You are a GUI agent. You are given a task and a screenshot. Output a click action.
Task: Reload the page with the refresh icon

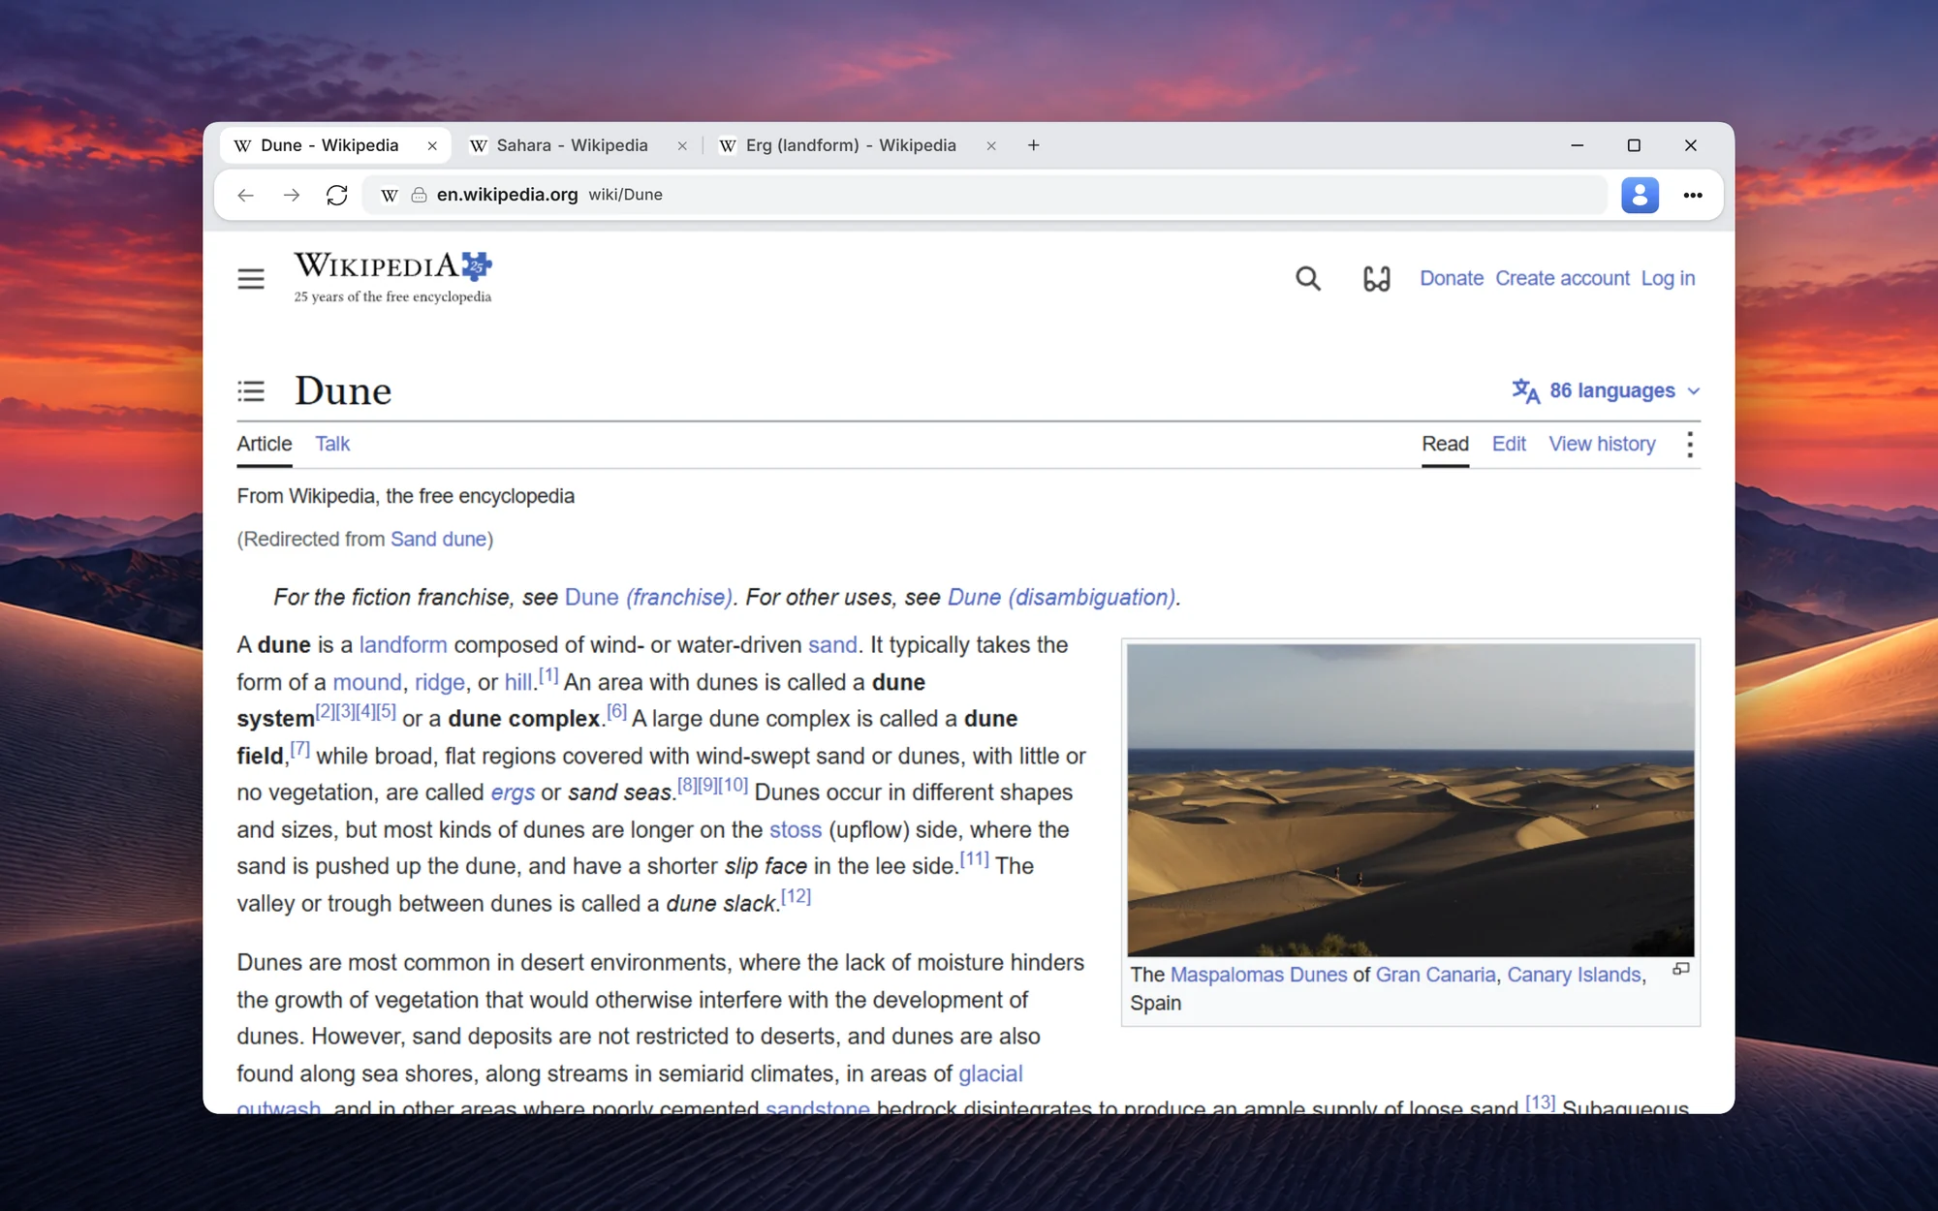point(336,196)
